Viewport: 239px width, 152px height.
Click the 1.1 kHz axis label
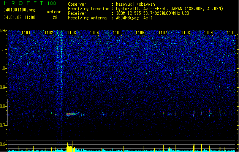pos(3,49)
